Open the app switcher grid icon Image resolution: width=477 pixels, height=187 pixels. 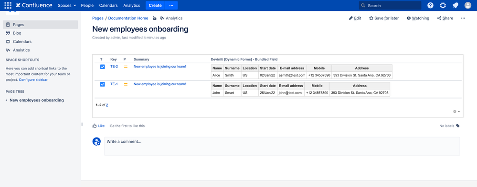(8, 5)
